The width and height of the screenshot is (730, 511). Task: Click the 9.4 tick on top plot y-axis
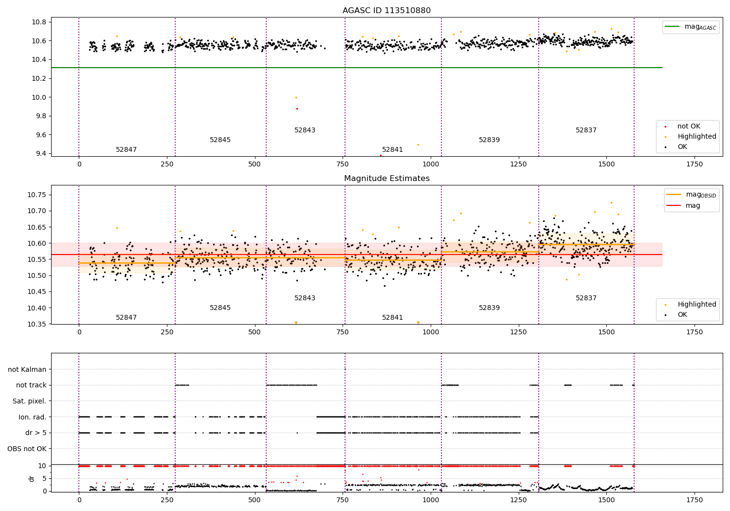pyautogui.click(x=41, y=154)
